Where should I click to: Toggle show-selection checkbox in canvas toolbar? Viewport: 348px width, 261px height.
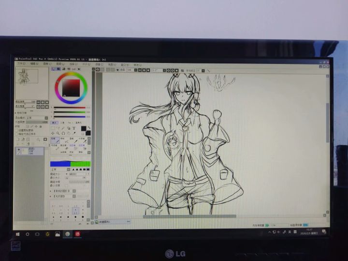[117, 70]
